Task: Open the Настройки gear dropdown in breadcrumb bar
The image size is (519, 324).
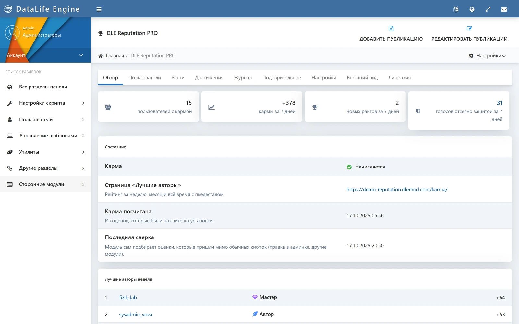Action: pyautogui.click(x=487, y=56)
